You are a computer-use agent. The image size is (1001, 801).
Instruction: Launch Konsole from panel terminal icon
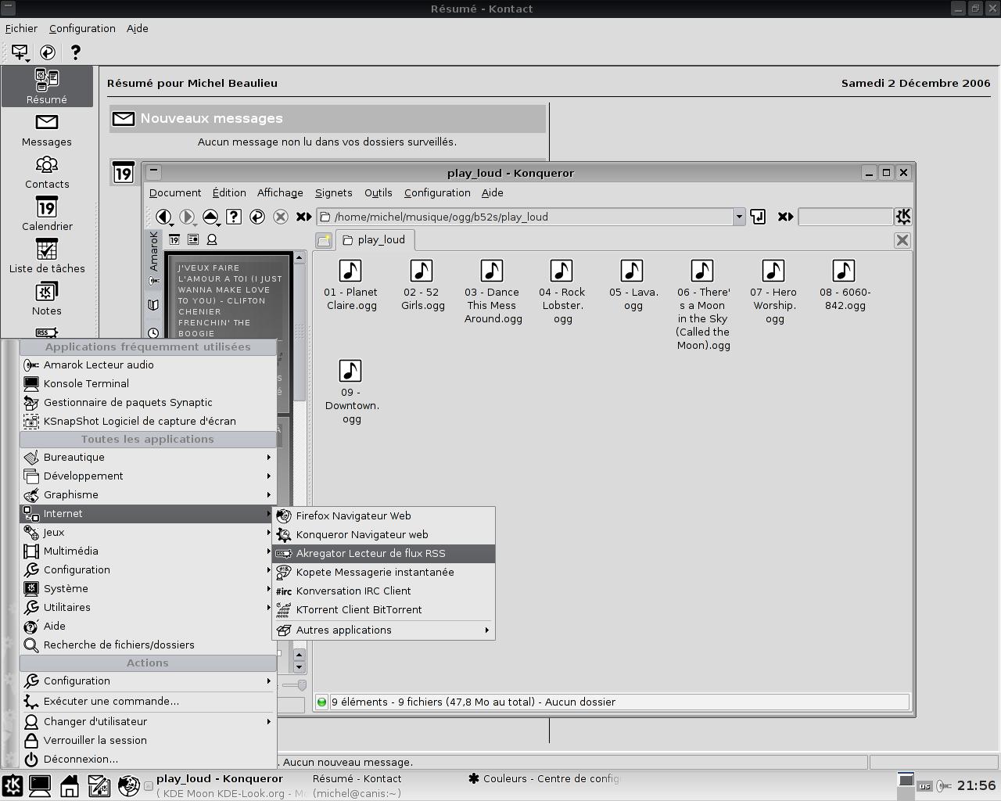(40, 785)
